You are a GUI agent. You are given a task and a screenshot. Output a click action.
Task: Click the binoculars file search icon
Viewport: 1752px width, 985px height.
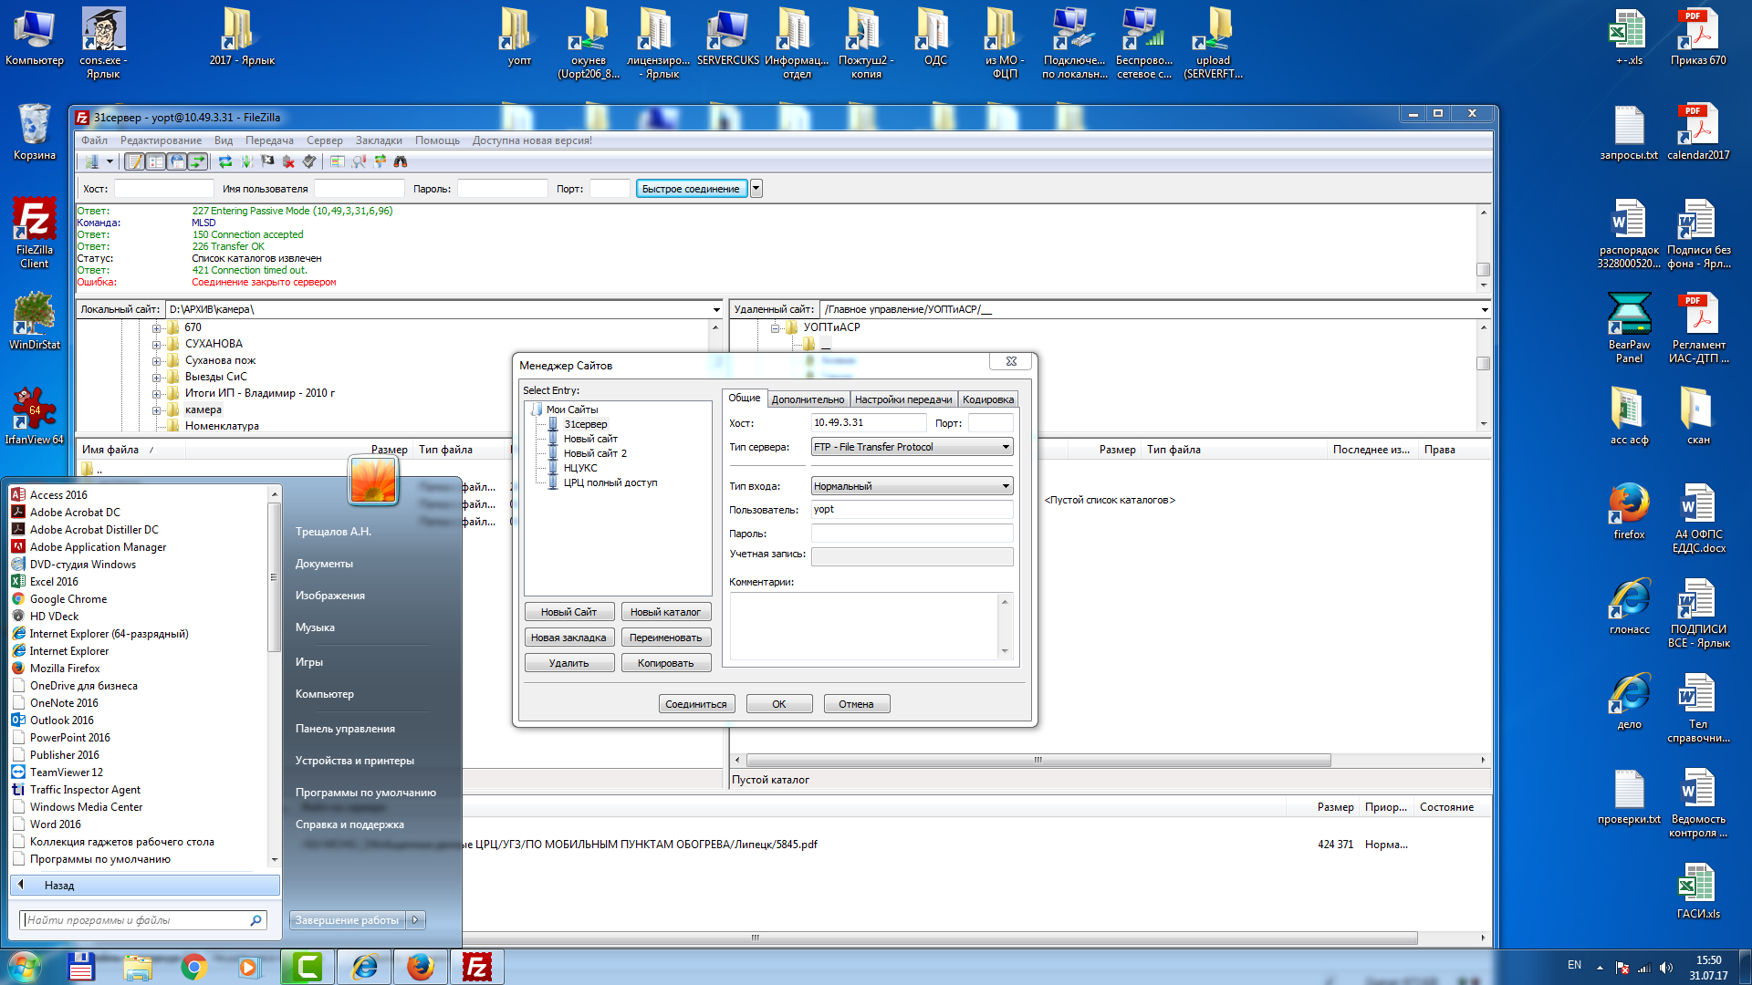point(401,161)
